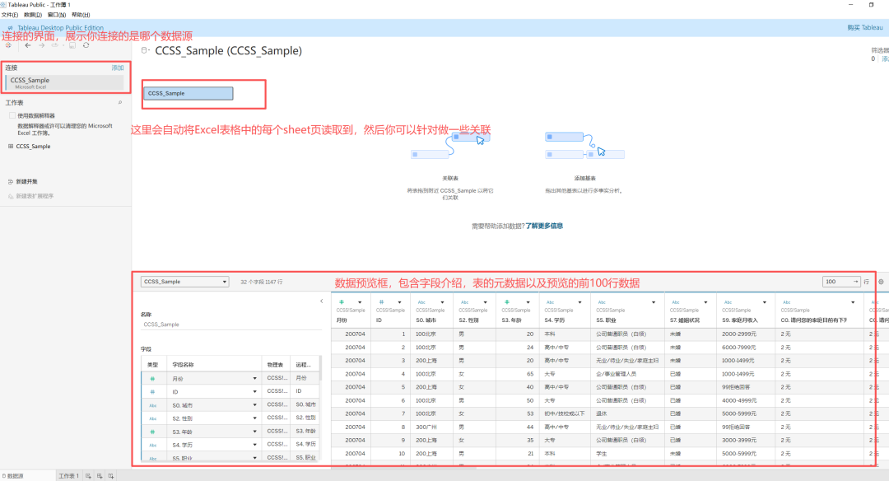Click the Abc type icon of S0. 城市 column
Viewport: 889px width, 481px height.
pos(421,302)
